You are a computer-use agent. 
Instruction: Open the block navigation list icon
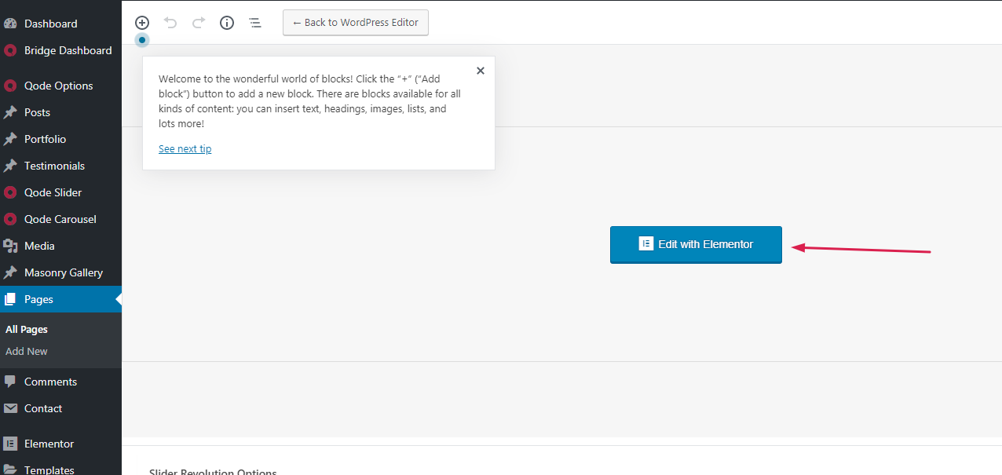(x=255, y=23)
